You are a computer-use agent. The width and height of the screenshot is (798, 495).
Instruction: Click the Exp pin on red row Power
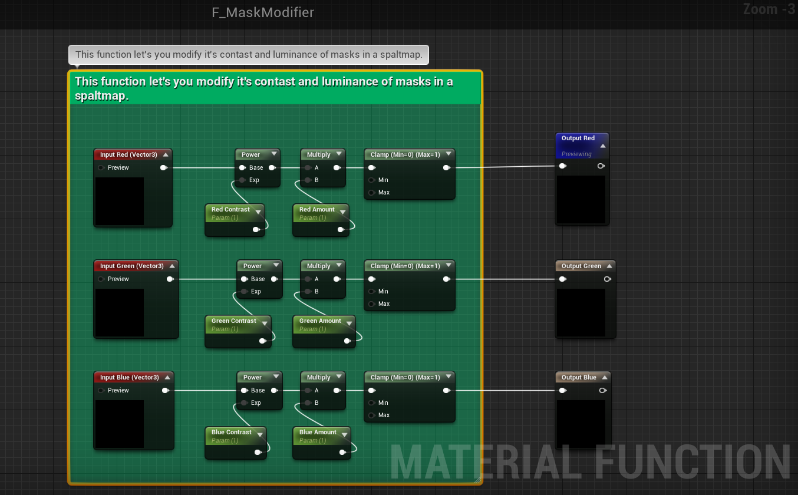(242, 180)
